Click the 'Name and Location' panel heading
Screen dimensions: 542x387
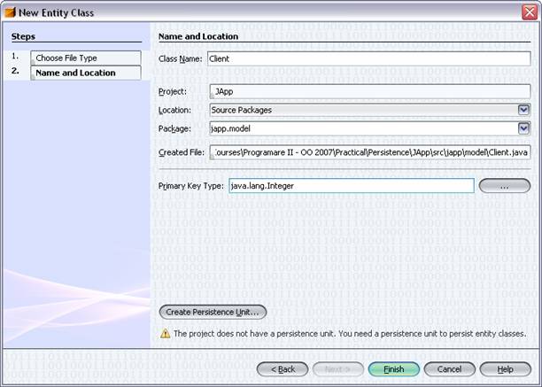[198, 36]
